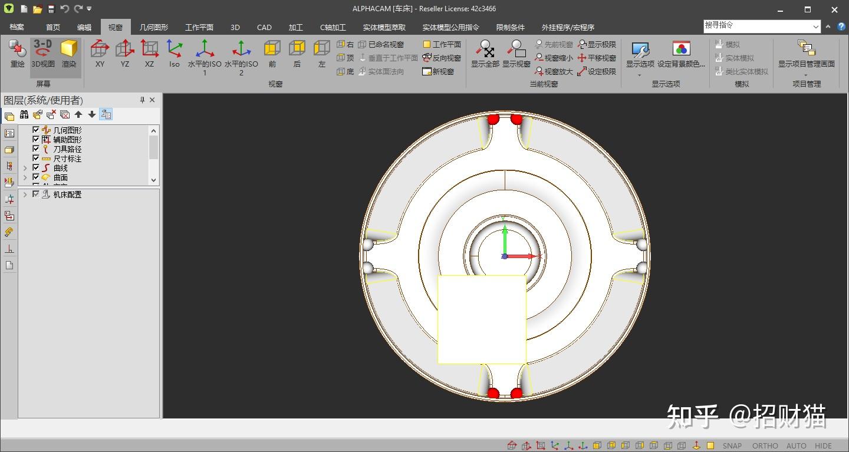Switch to the XY view
This screenshot has width=849, height=452.
point(100,50)
